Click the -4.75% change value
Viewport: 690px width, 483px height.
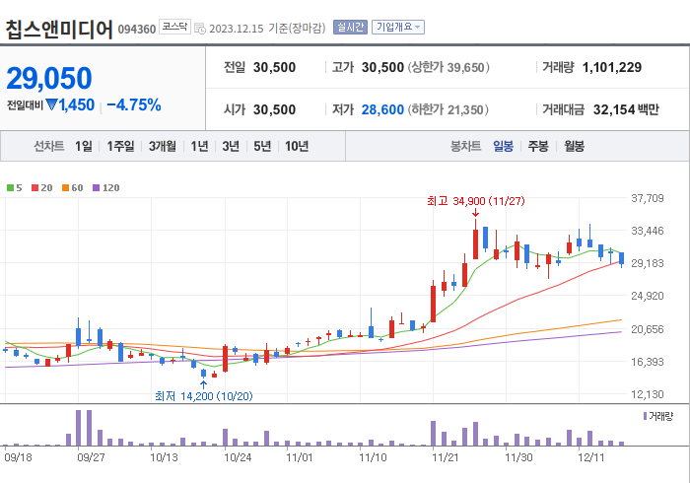click(134, 105)
